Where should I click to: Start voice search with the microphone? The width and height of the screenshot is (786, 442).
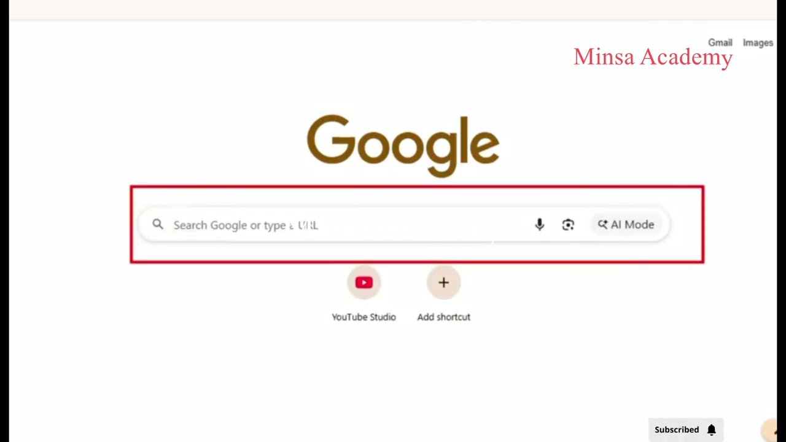539,225
